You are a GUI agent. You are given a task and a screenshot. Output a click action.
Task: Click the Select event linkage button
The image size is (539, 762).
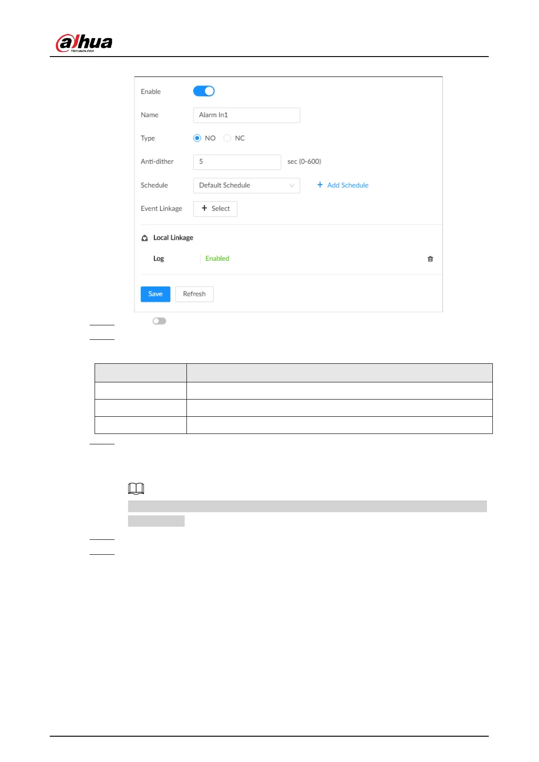[215, 209]
